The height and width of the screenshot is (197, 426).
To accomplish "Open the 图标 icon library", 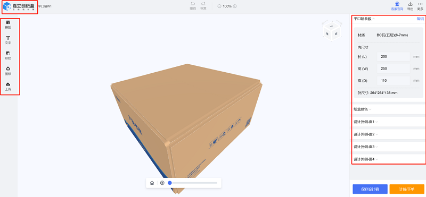I will coord(8,71).
